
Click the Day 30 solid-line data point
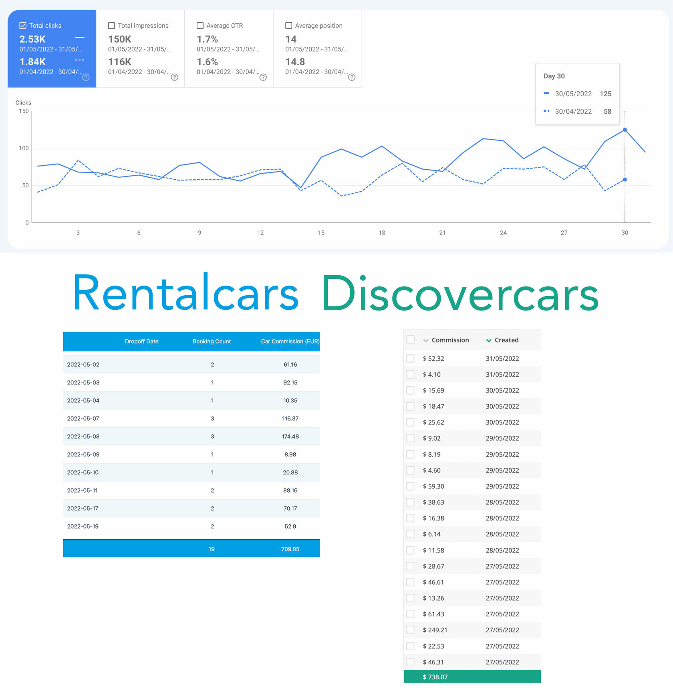[x=625, y=130]
